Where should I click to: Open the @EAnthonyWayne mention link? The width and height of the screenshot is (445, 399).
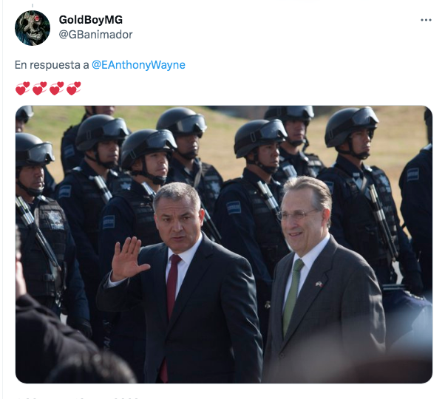point(138,65)
